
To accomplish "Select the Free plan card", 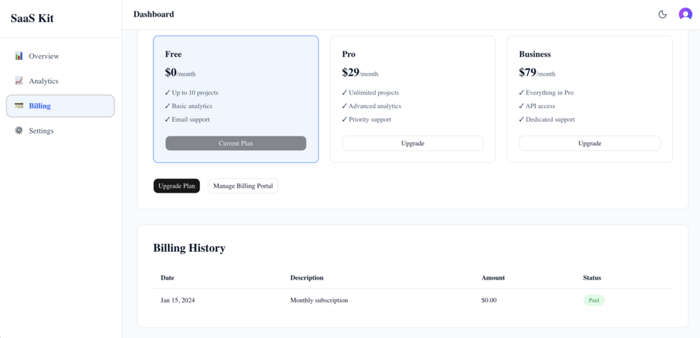I will click(x=235, y=99).
